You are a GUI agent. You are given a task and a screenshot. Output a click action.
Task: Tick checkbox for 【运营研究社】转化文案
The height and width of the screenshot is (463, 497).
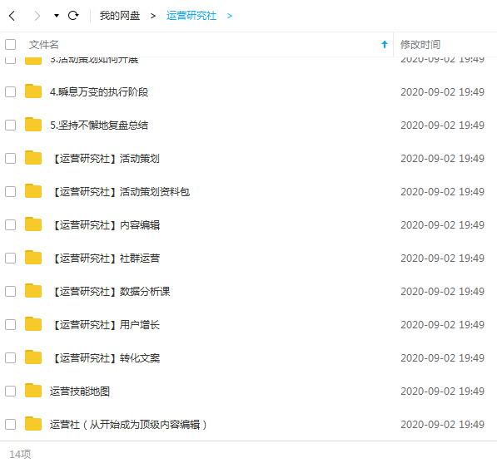tap(11, 358)
